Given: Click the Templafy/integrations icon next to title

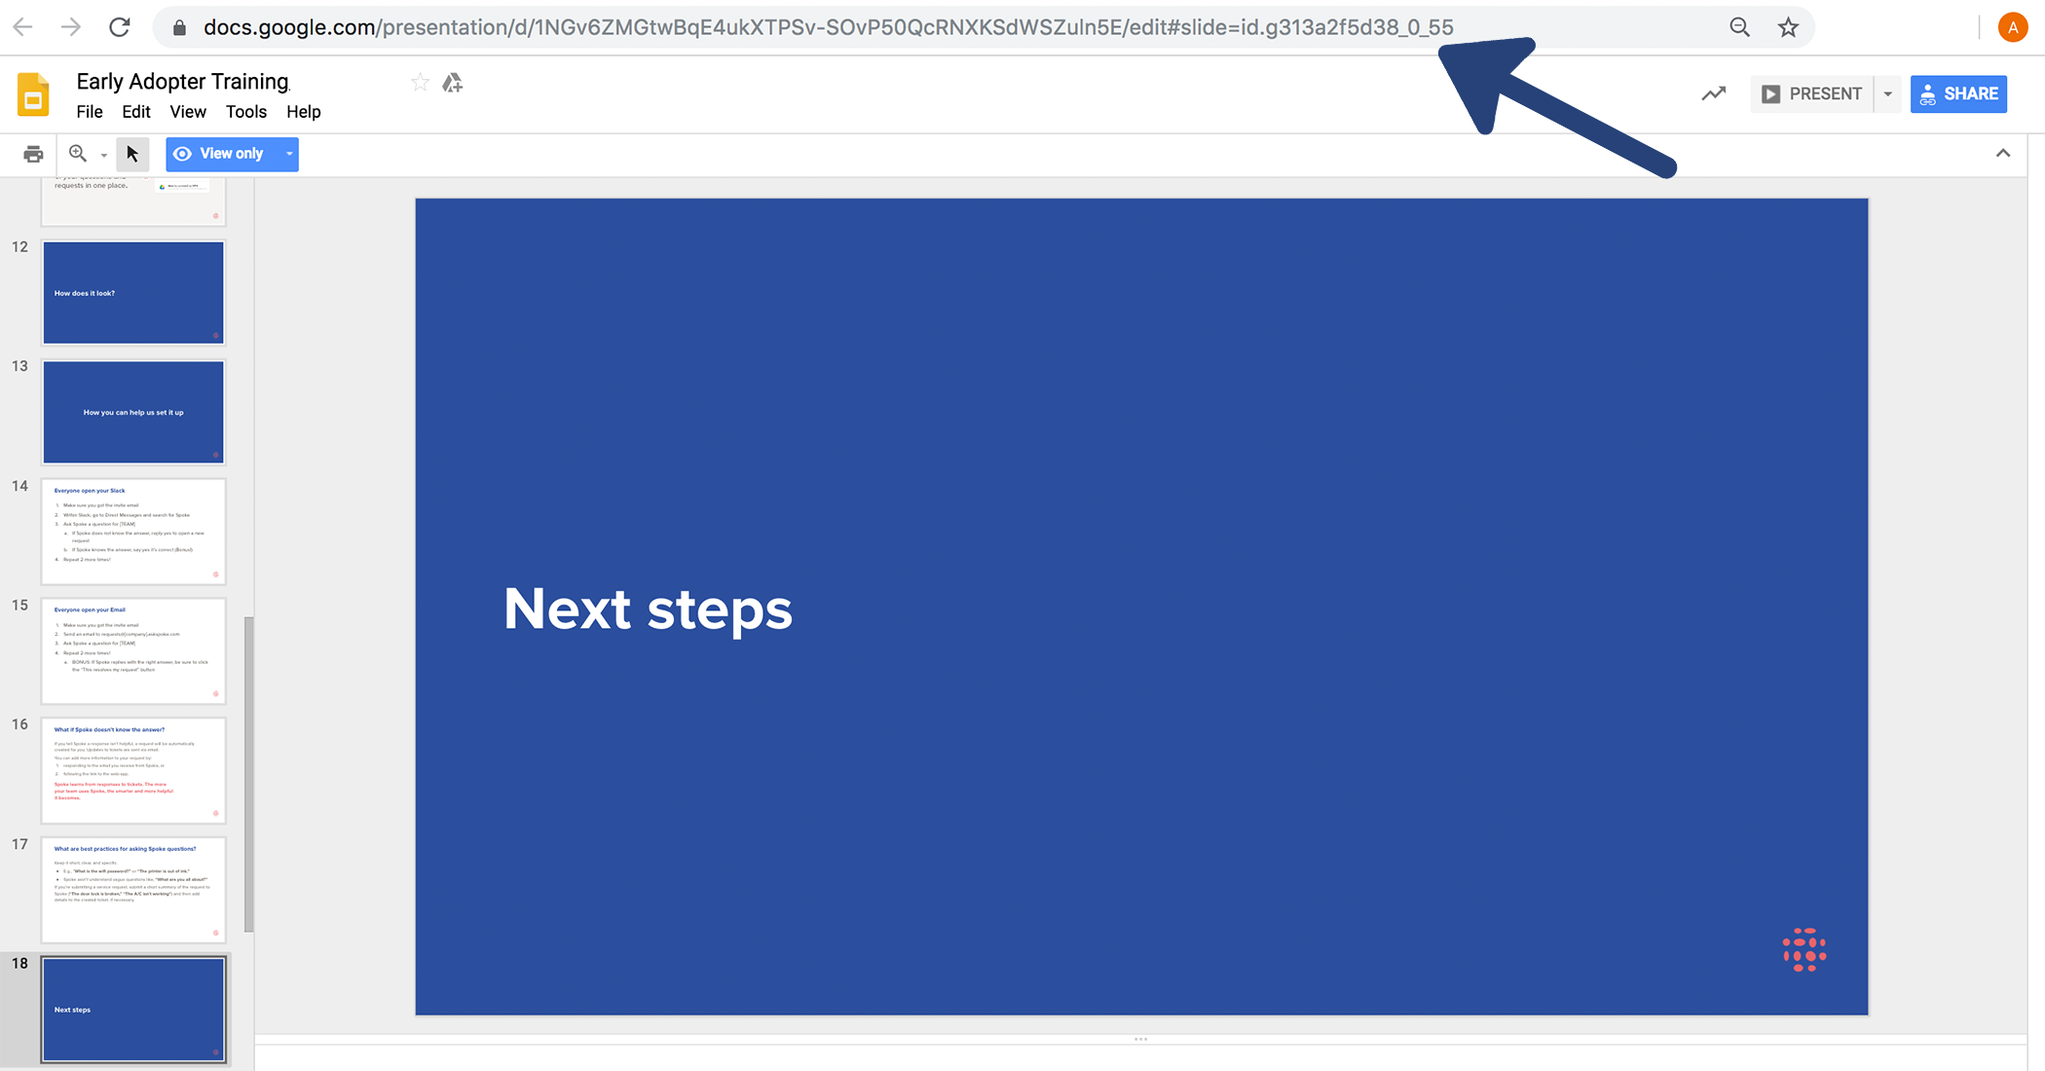Looking at the screenshot, I should coord(453,81).
